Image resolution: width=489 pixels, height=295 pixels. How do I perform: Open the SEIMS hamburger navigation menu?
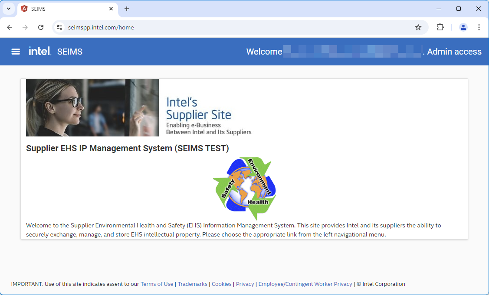(x=16, y=52)
